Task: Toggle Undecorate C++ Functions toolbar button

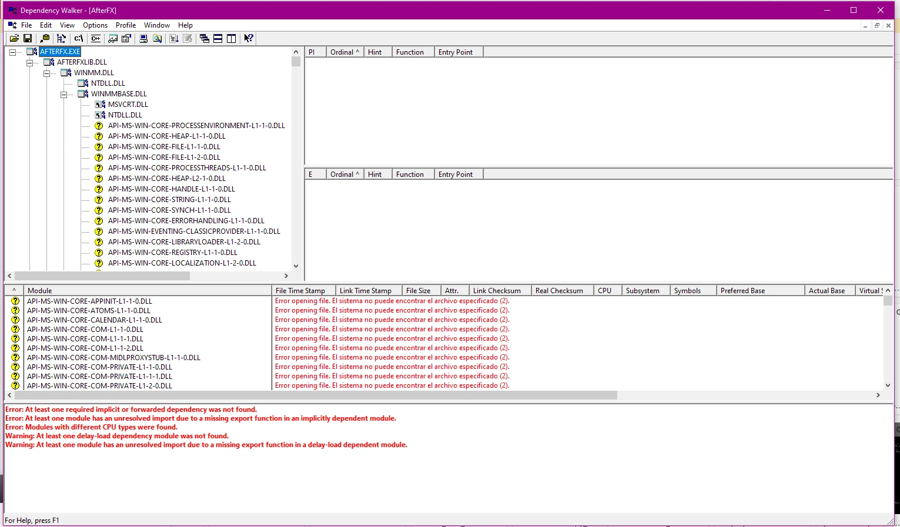Action: tap(96, 38)
